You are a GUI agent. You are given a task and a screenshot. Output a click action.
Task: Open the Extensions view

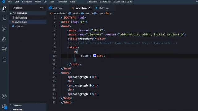[4, 49]
